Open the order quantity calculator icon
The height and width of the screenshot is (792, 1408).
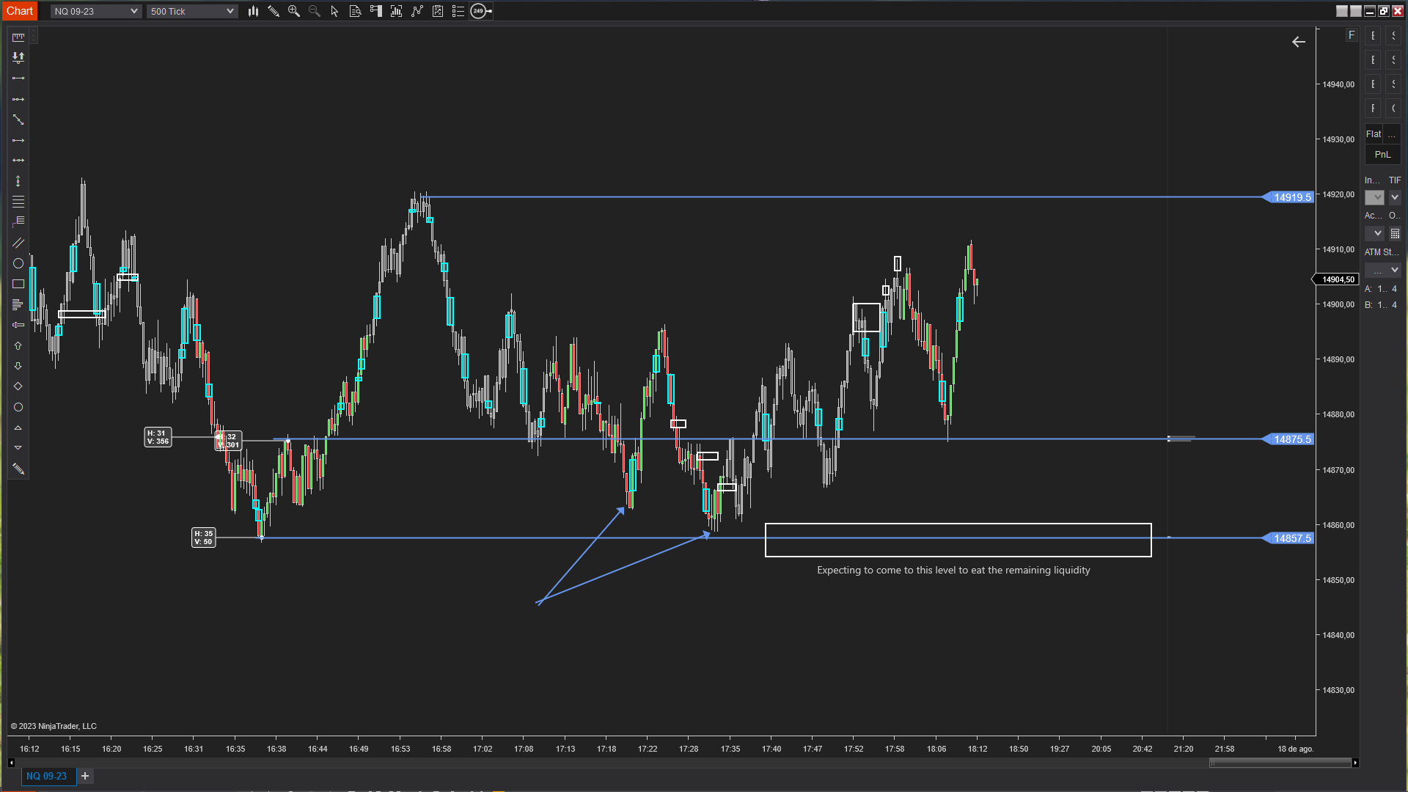(x=1395, y=233)
